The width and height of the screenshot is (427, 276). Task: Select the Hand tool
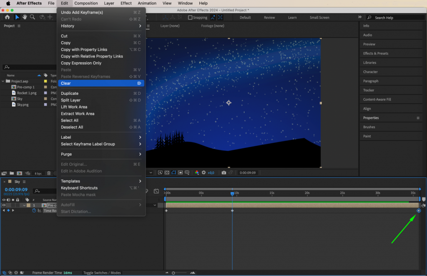pos(25,18)
